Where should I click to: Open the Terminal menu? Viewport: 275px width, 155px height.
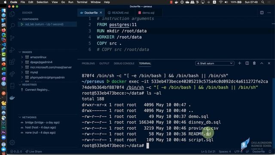click(x=82, y=2)
